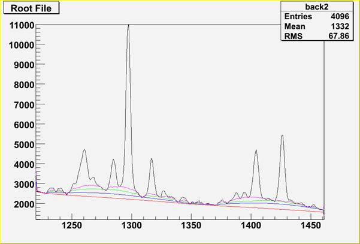Click the peak top near x=1317
Image resolution: width=360 pixels, height=244 pixels.
coord(152,159)
